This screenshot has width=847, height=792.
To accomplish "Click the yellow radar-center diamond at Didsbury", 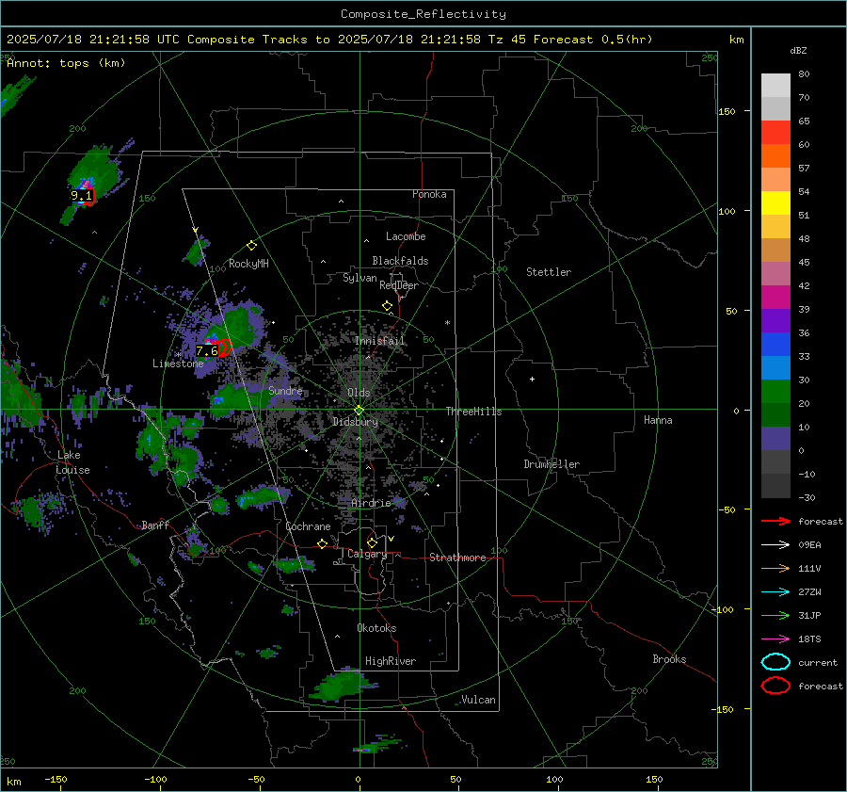I will click(359, 411).
